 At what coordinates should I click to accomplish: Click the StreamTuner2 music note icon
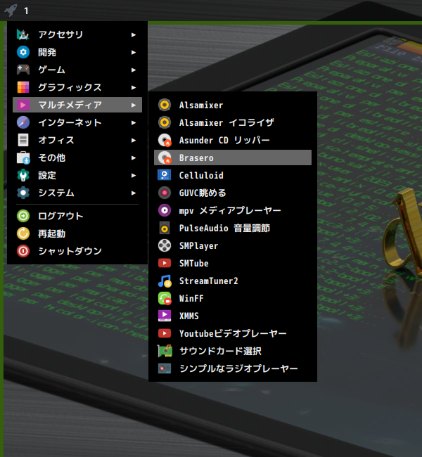coord(165,281)
